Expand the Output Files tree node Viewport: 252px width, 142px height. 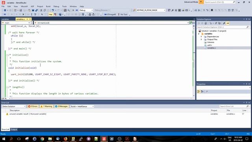201,39
